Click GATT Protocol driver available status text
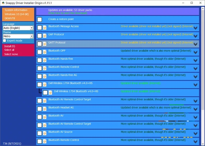Screen dimensions: 205x146 pos(157,42)
